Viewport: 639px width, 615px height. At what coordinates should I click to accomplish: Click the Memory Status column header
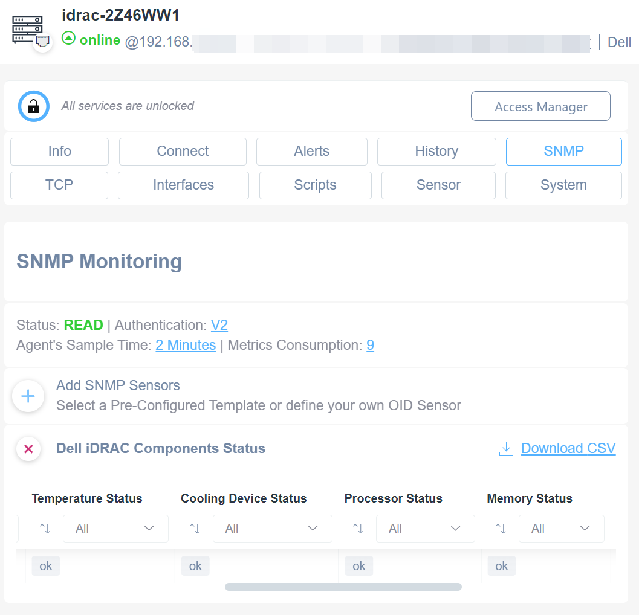[x=530, y=498]
